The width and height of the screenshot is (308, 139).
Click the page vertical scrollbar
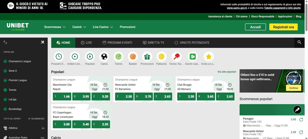pyautogui.click(x=306, y=18)
